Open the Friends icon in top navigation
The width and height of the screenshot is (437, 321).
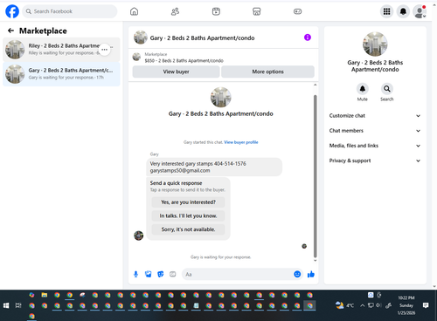coord(175,11)
